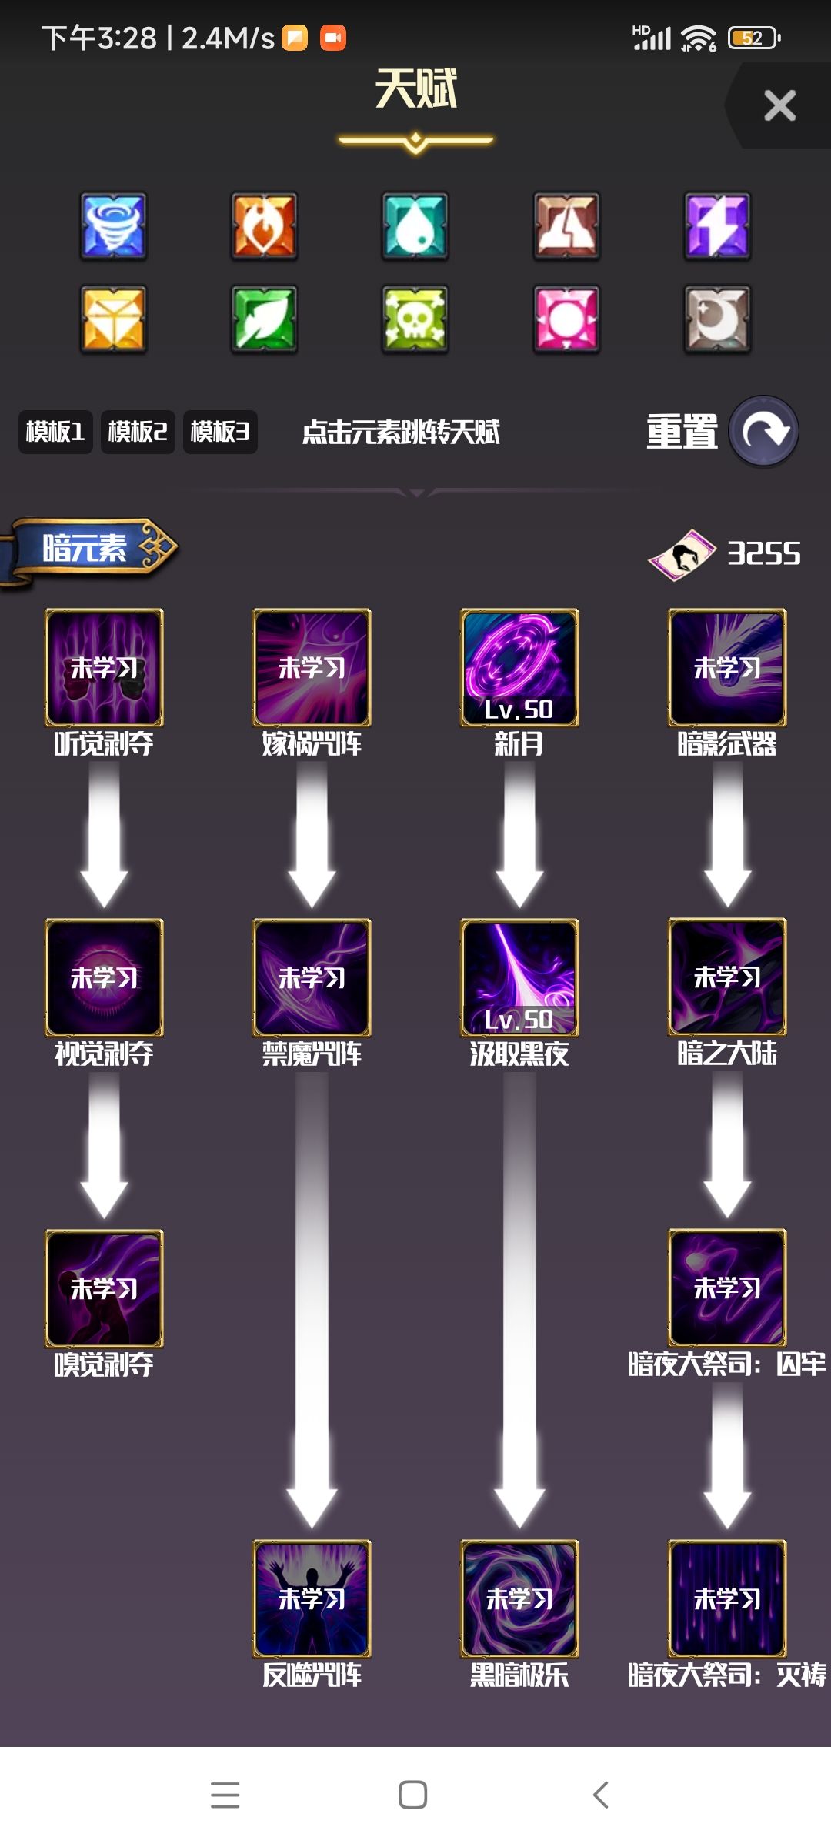The image size is (831, 1847).
Task: Tap the 重置 reset arrow button
Action: pyautogui.click(x=763, y=431)
